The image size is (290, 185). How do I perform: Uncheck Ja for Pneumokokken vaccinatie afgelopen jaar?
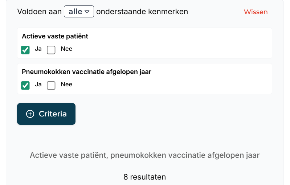point(25,85)
